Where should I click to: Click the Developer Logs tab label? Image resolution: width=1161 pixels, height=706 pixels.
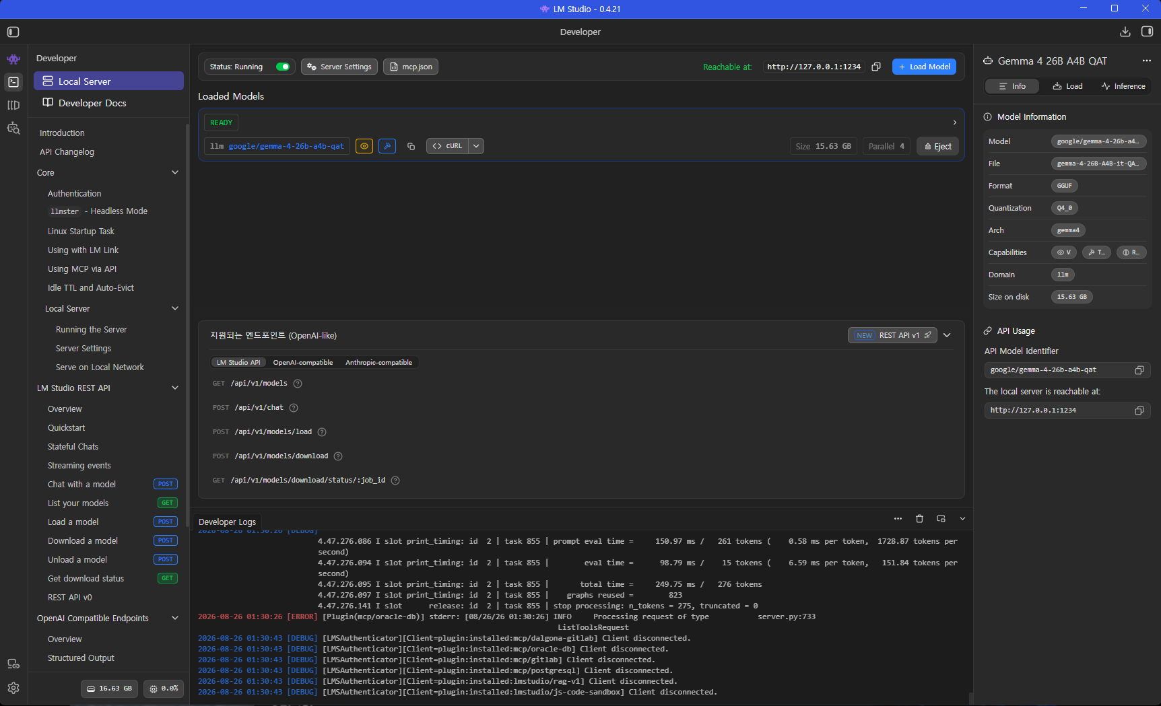coord(227,522)
